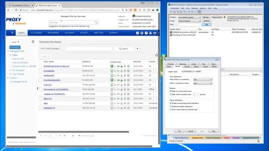The image size is (269, 151).
Task: Click the highlighted view-mode toolbar icon in PROXY Pro Master
Action: (x=199, y=12)
